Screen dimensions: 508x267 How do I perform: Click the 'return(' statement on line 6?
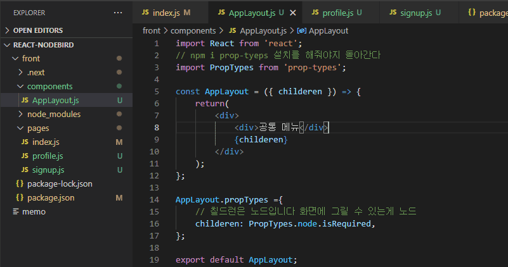212,103
